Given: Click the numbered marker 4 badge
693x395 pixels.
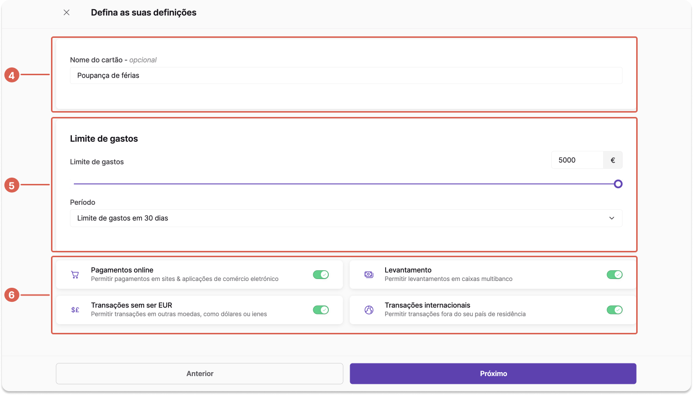Looking at the screenshot, I should [x=12, y=75].
